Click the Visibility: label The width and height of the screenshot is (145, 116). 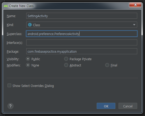pos(13,59)
